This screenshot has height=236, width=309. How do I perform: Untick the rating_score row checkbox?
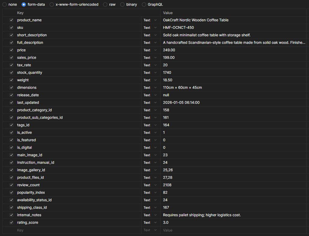tap(11, 223)
